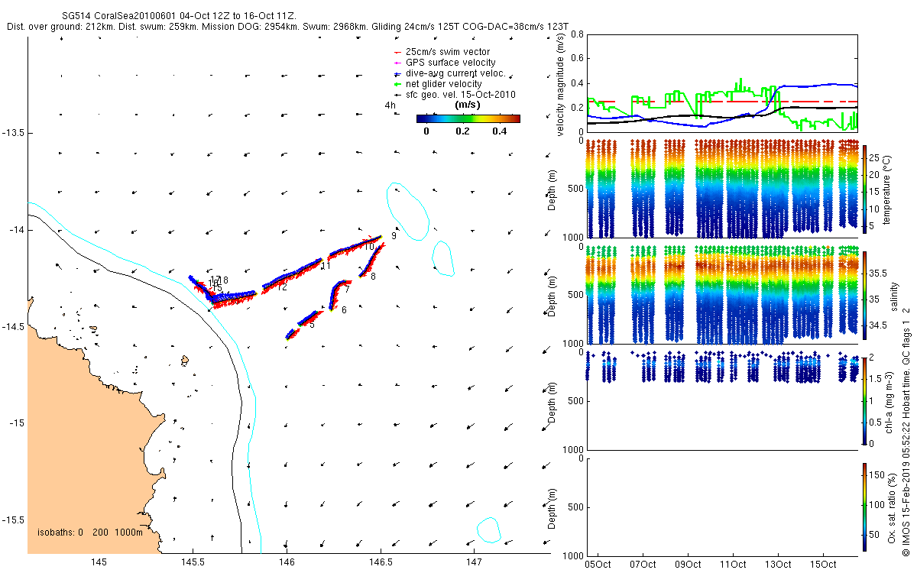The height and width of the screenshot is (573, 917).
Task: Click the '145' longitude tick label
Action: (x=99, y=562)
